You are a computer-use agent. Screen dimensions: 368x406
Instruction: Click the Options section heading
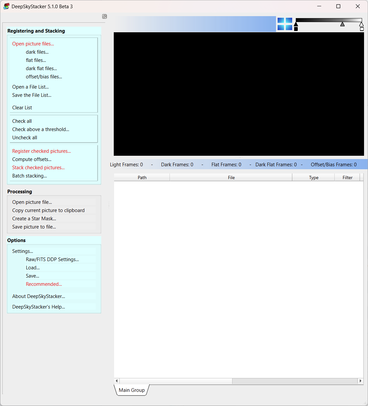tap(16, 240)
